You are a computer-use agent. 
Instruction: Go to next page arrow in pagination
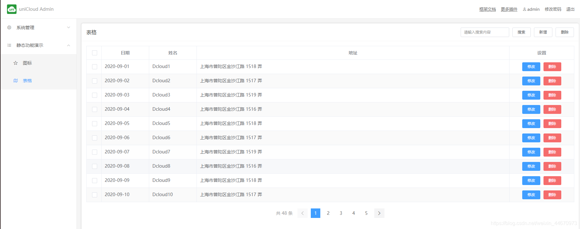coord(379,213)
